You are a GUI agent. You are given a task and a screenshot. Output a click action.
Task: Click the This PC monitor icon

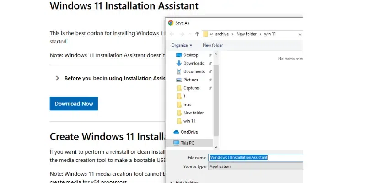click(177, 143)
